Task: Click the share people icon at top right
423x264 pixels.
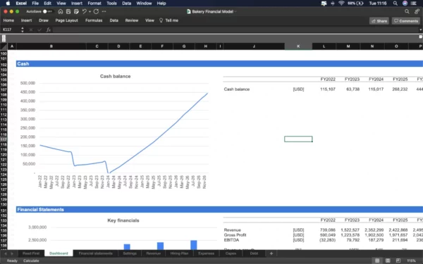Action: pyautogui.click(x=417, y=11)
